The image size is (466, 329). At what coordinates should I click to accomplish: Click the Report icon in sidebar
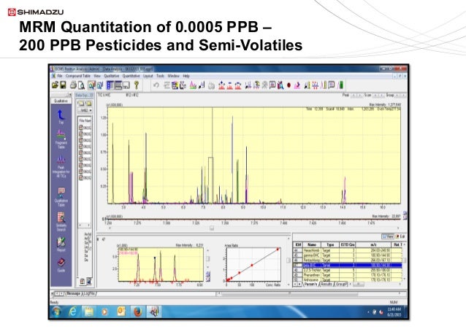tap(61, 241)
